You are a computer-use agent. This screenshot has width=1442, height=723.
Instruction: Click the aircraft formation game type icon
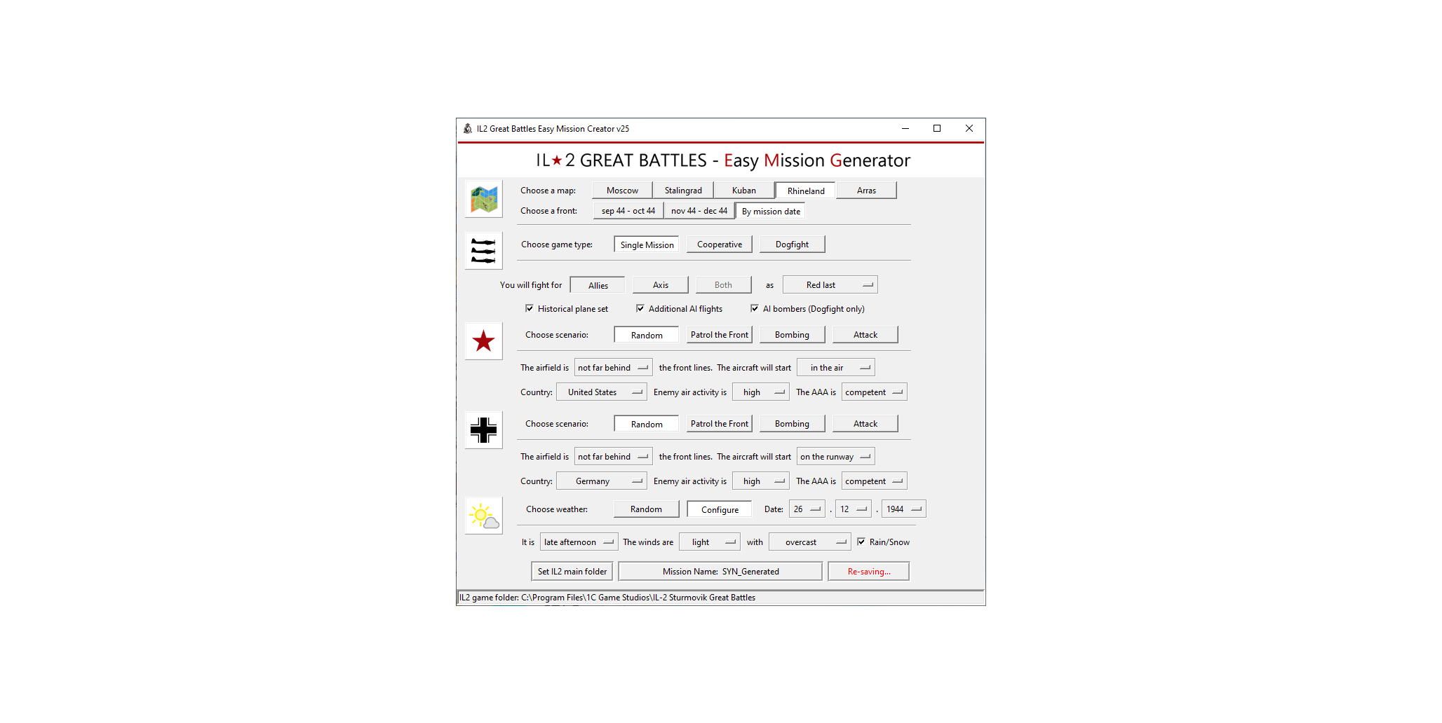(483, 251)
